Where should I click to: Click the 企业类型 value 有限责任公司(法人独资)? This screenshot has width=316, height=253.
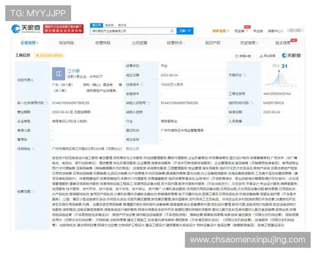[70, 121]
